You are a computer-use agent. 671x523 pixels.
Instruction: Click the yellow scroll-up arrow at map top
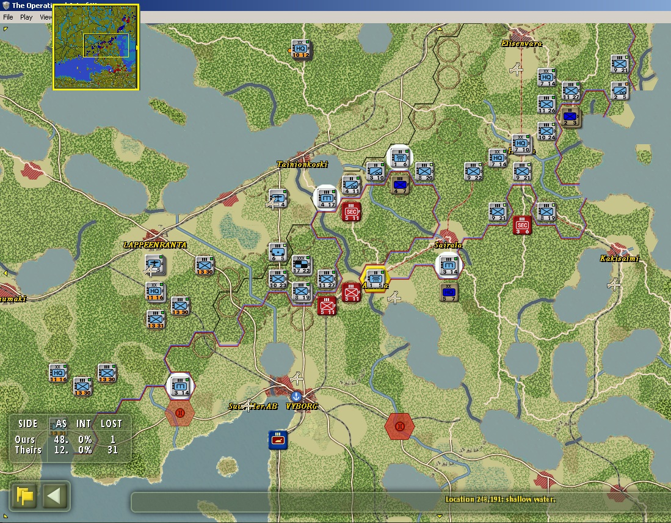coord(439,29)
